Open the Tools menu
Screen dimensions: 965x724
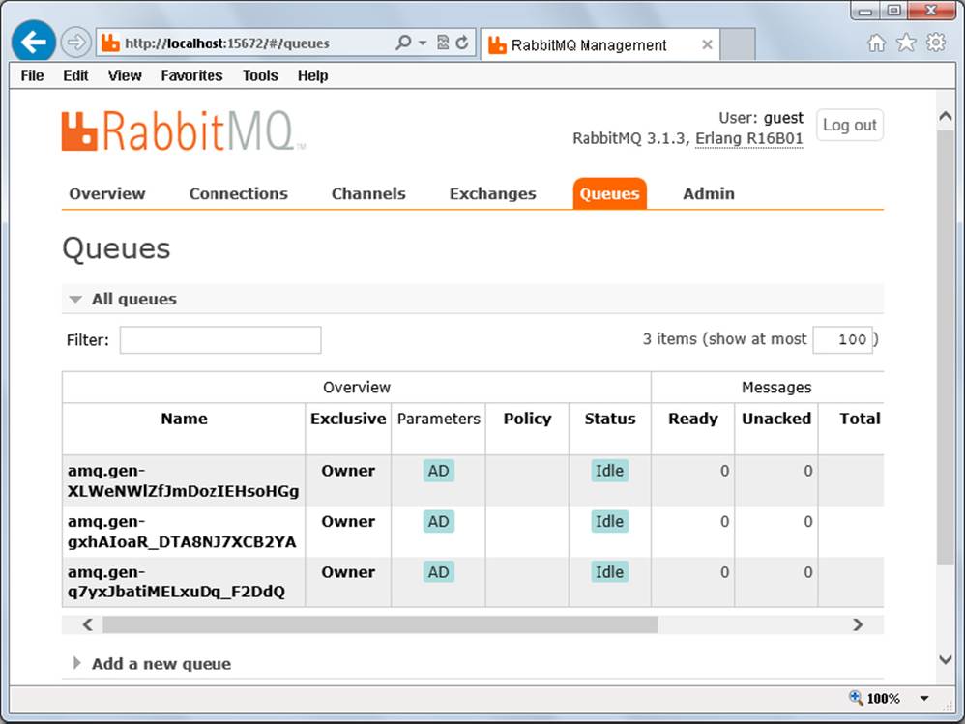tap(260, 75)
